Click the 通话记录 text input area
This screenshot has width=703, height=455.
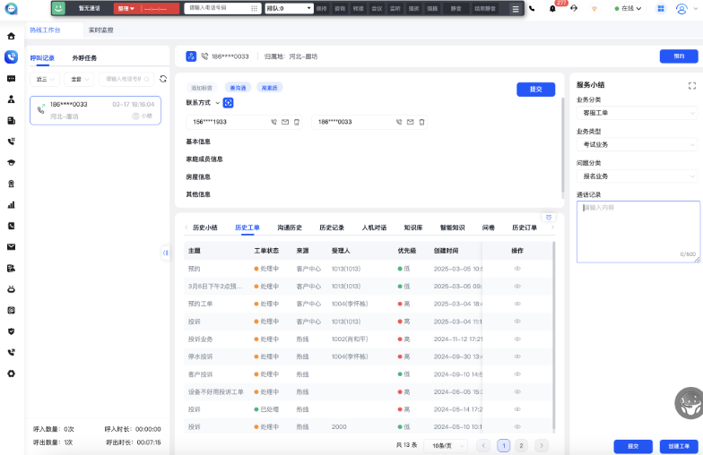[x=638, y=229]
